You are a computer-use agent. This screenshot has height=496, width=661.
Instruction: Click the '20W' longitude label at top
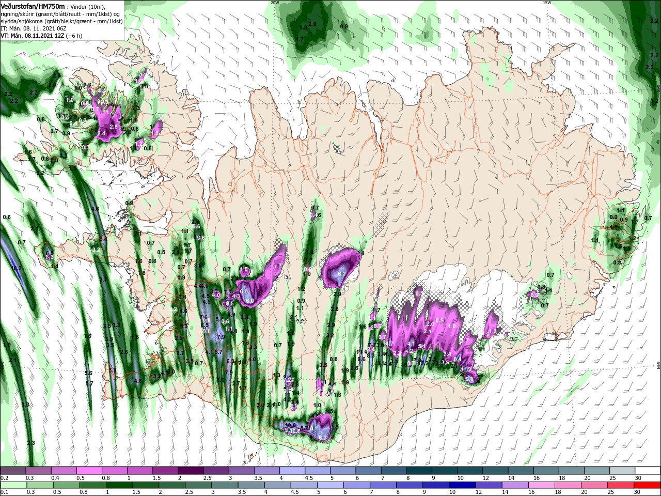[275, 2]
